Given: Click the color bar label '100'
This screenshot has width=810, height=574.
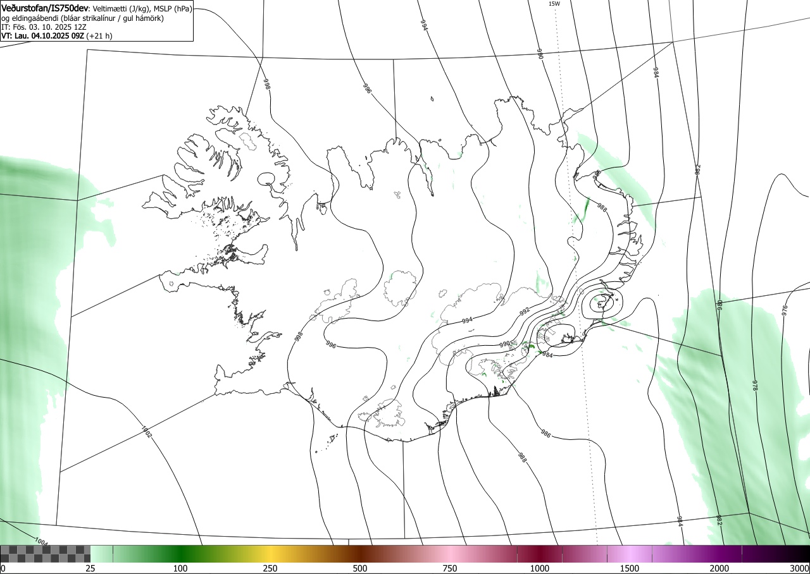Looking at the screenshot, I should (x=180, y=568).
